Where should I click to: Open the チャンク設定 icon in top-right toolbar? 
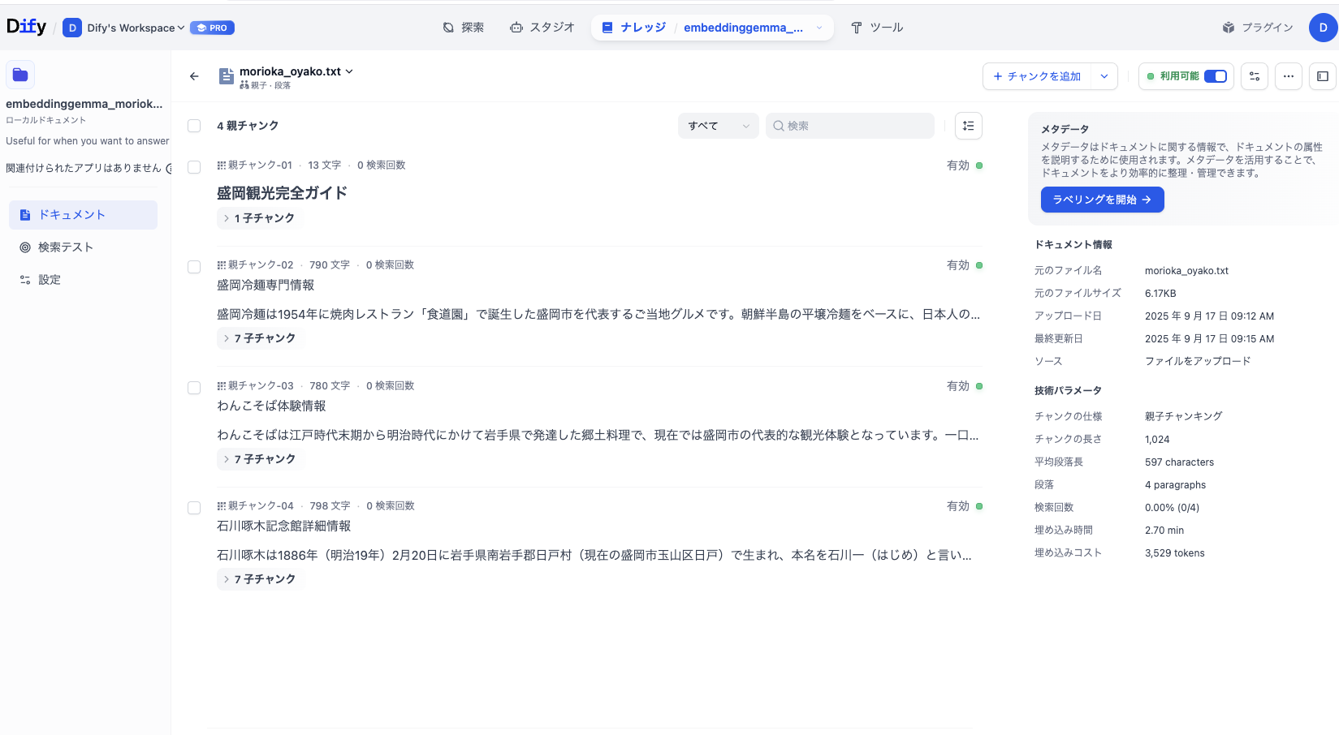[x=1254, y=75]
